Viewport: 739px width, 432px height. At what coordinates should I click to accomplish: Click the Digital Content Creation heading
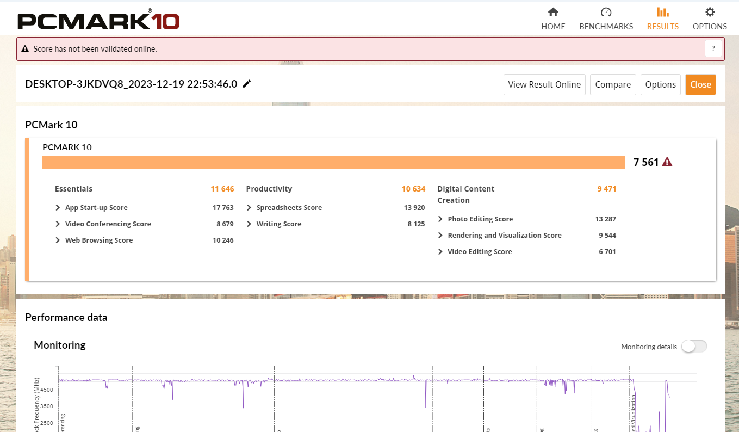466,194
